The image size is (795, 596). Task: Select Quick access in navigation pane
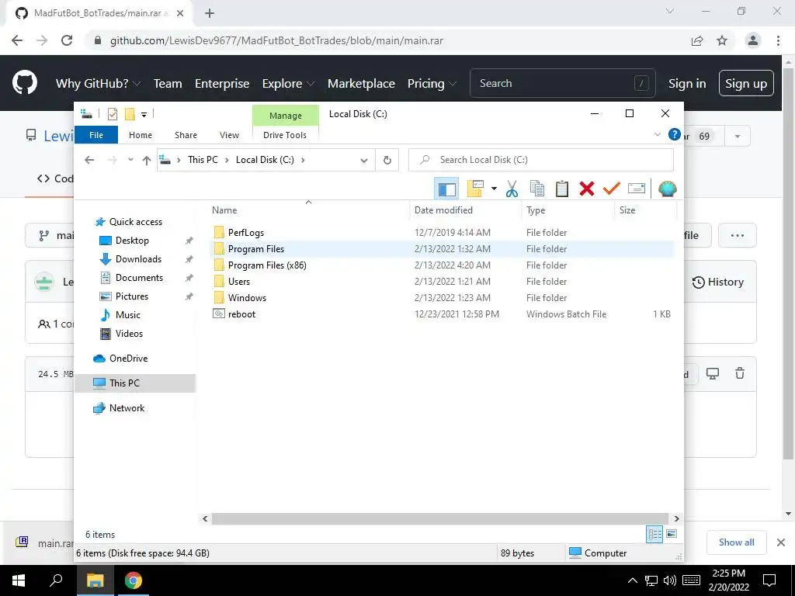point(135,221)
